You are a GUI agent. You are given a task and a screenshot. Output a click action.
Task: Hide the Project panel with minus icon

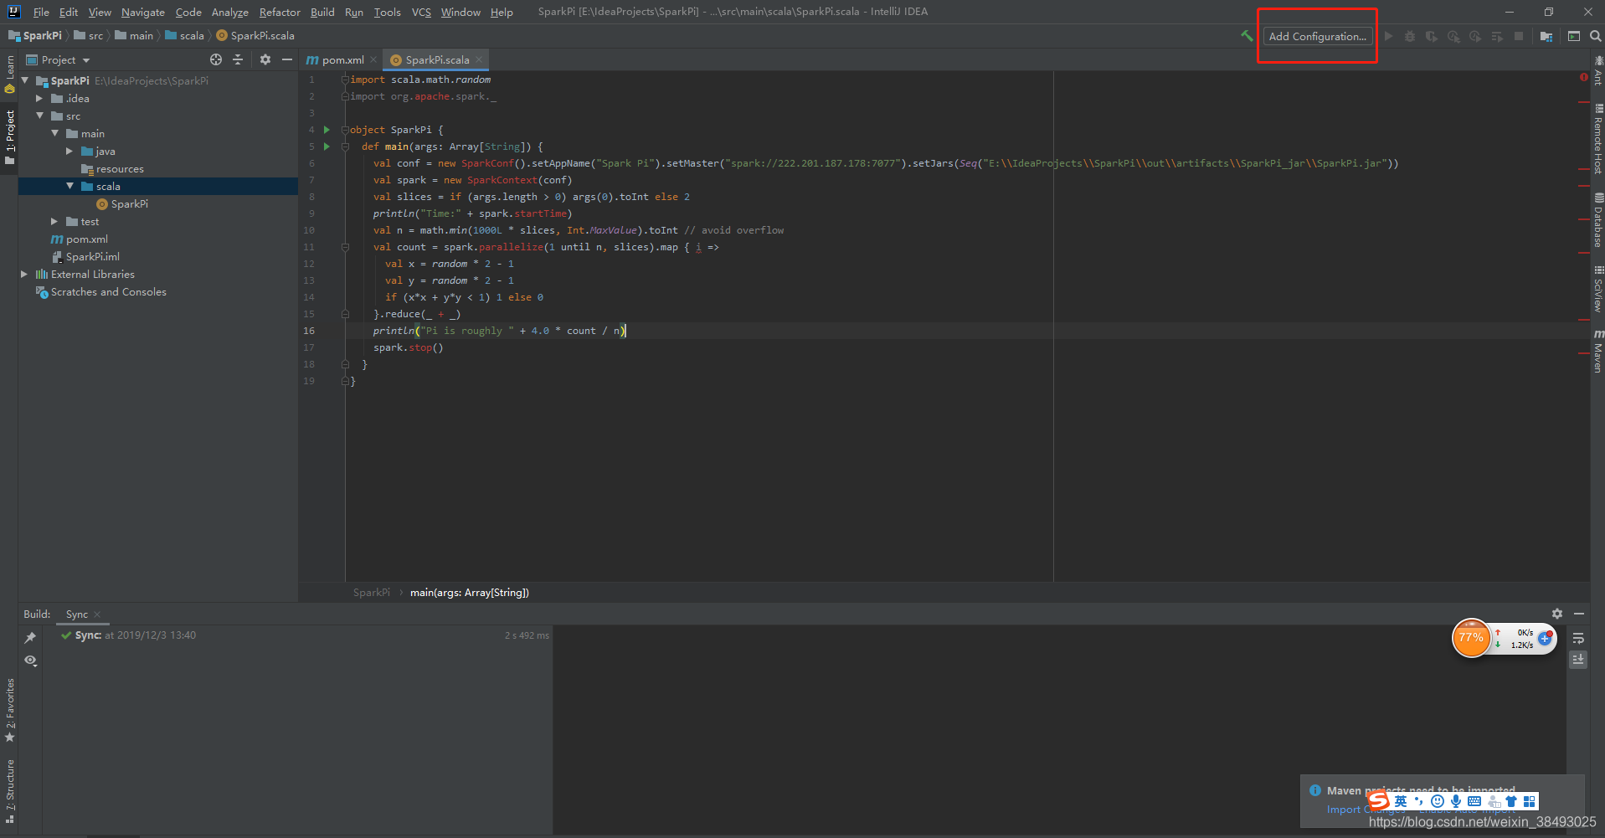click(x=287, y=59)
